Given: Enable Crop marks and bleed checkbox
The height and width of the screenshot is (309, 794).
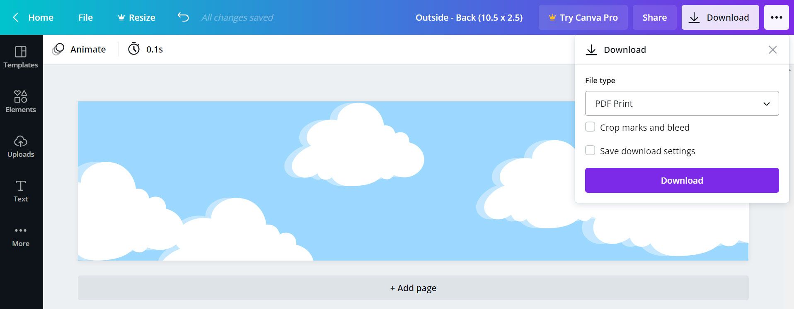Looking at the screenshot, I should [590, 127].
